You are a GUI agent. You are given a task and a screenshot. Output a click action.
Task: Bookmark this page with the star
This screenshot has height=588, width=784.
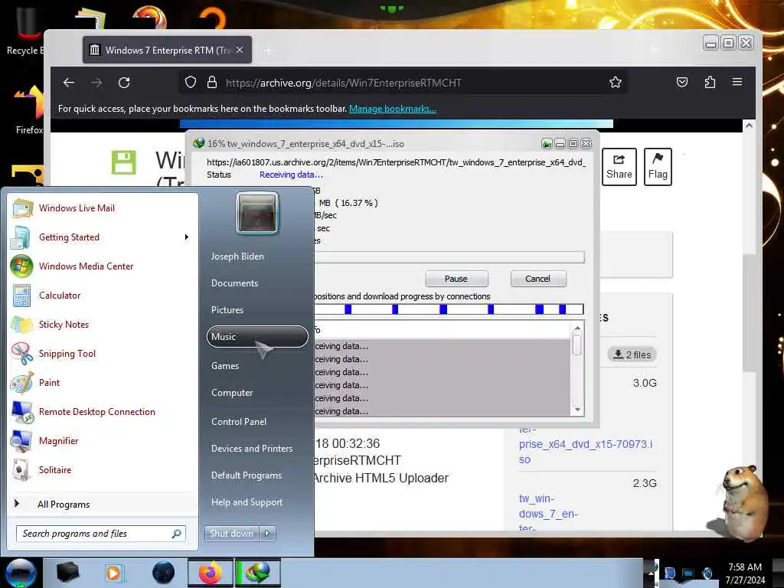point(616,83)
